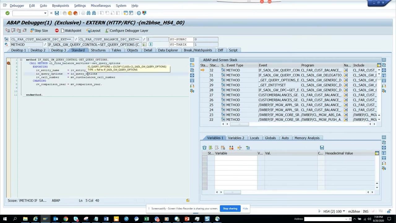
Task: Click the Find binoculars icon
Action: (88, 13)
